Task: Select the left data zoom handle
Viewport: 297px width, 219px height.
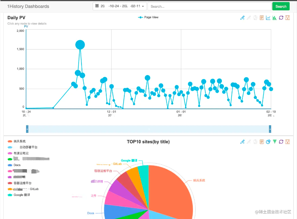Action: (27, 129)
